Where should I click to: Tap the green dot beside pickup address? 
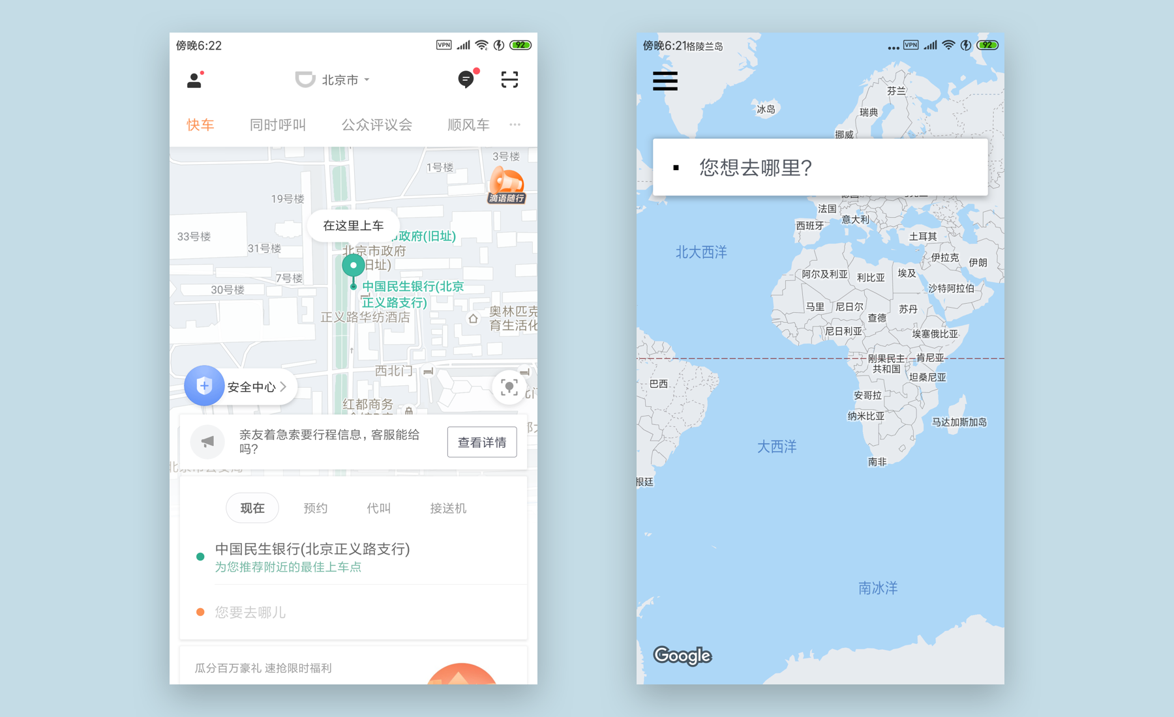tap(200, 557)
